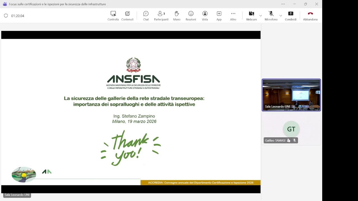Leave the meeting with Abbandona

coord(310,16)
